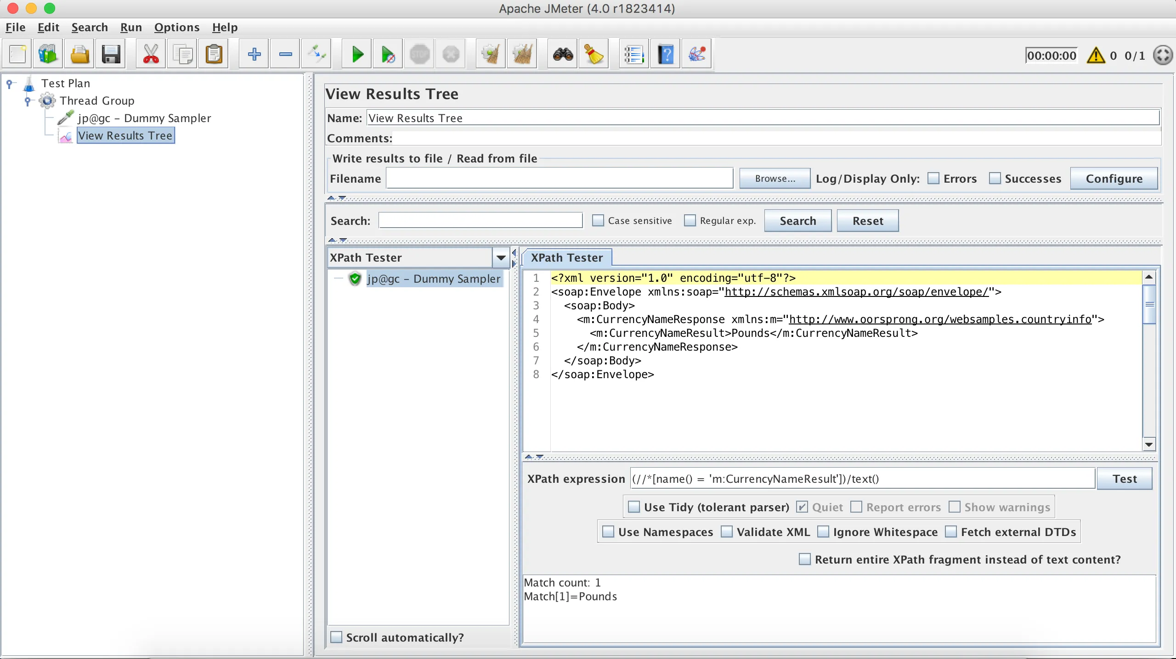Click the binoculars Search icon in toolbar

(x=563, y=55)
